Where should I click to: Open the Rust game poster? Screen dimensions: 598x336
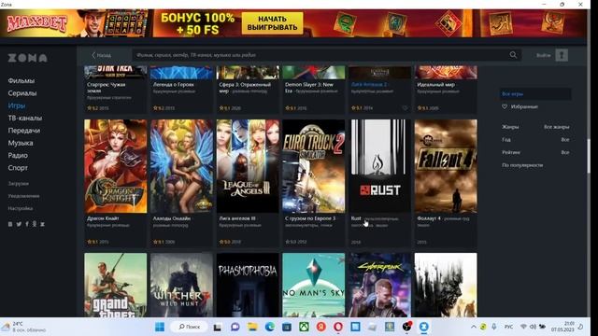[379, 166]
